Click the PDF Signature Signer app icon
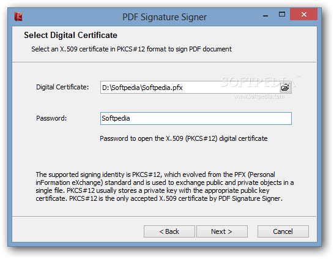 [18, 17]
